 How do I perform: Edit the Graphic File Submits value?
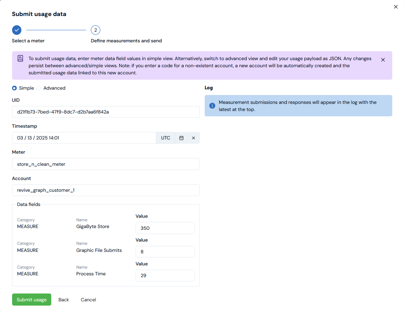click(165, 252)
